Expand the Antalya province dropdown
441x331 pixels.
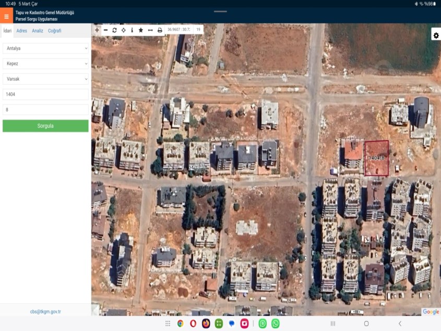tap(45, 48)
